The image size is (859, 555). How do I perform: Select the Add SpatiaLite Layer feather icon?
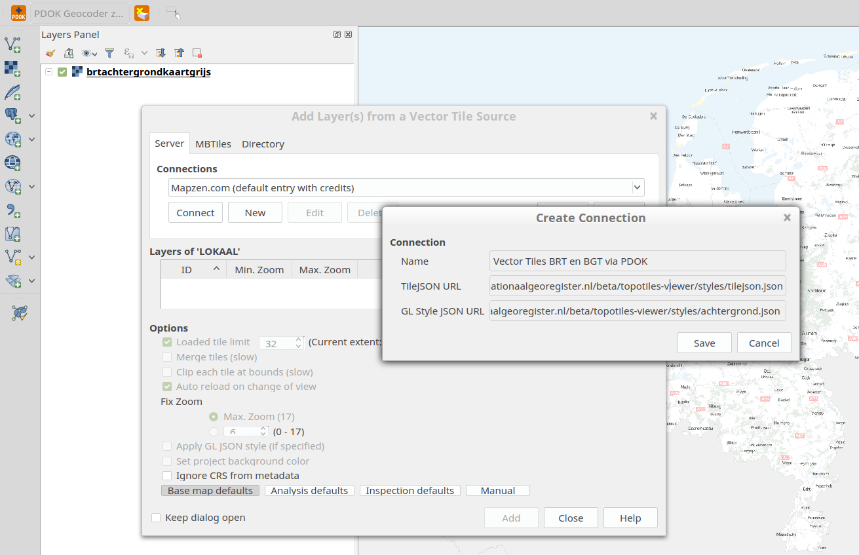12,92
